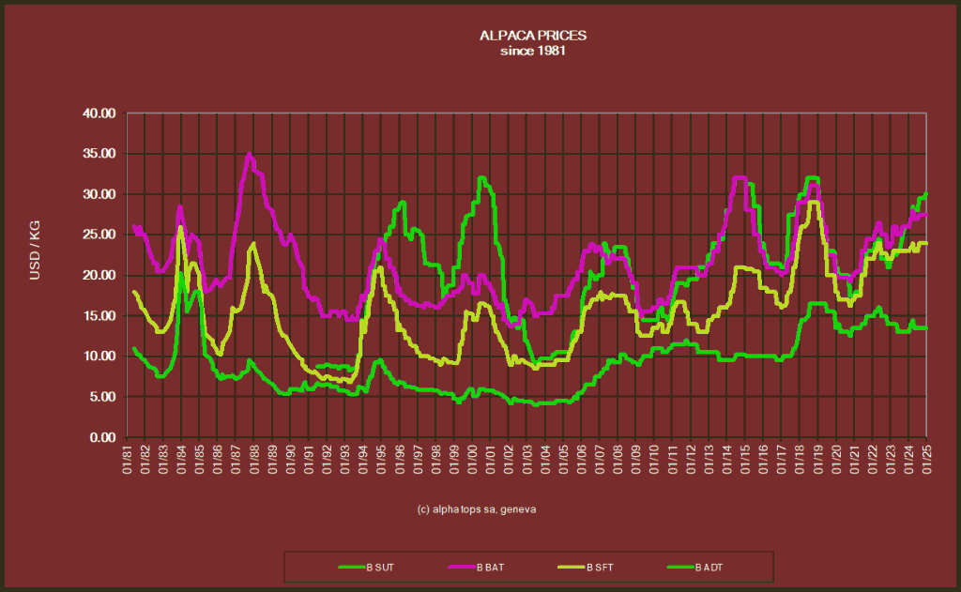Click the 40.00 y-axis tick label

click(99, 114)
